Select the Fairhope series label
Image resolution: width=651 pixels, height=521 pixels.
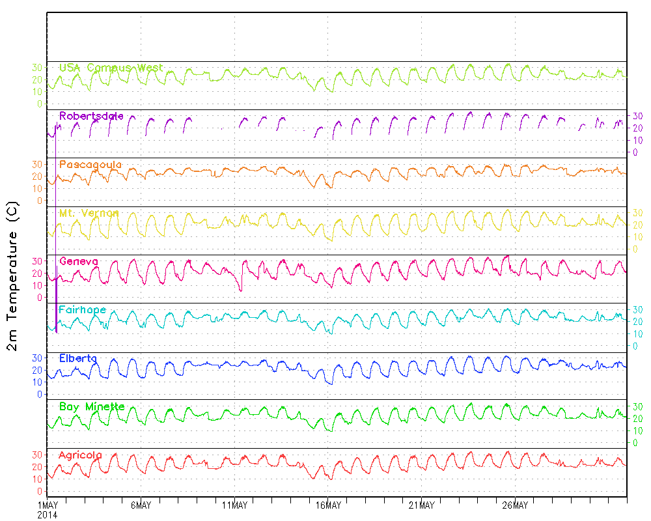[82, 310]
